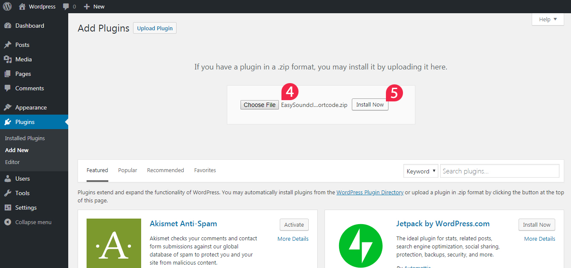Open the Tools wrench icon
Viewport: 571px width, 268px height.
click(x=8, y=193)
